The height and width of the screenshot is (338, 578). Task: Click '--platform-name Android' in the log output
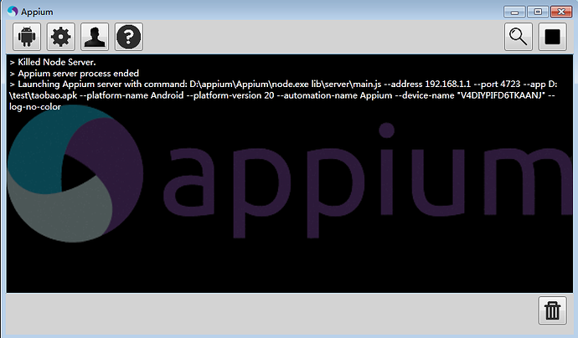click(132, 95)
